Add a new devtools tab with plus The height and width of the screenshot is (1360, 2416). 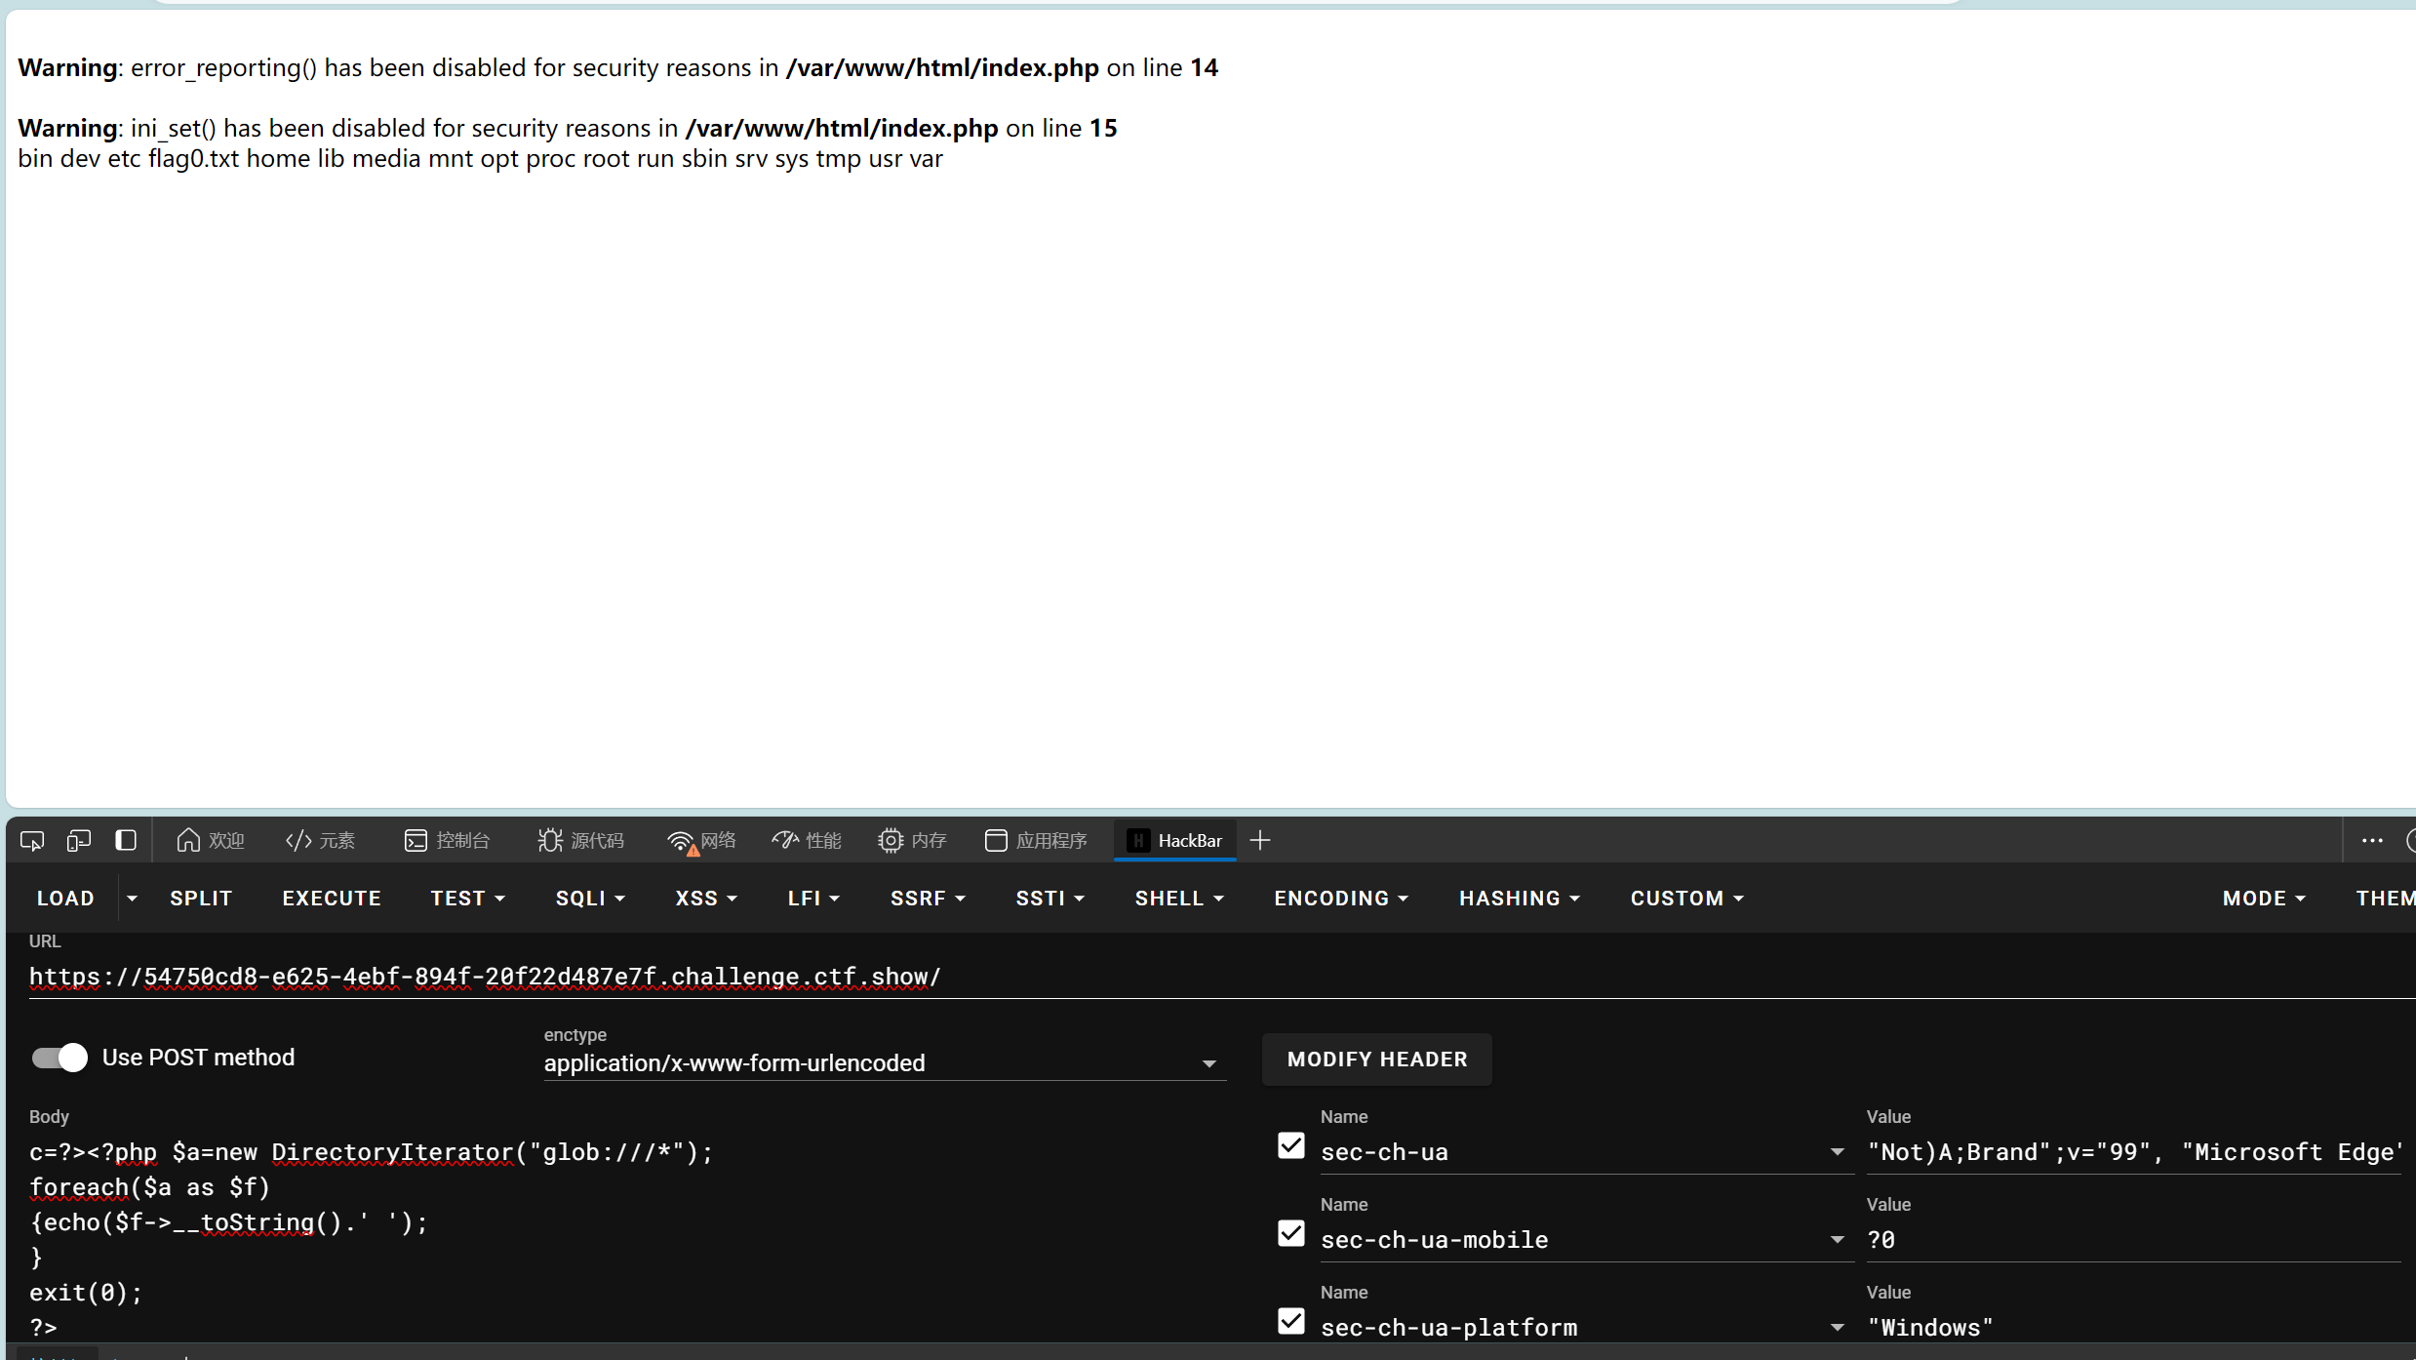click(x=1259, y=840)
